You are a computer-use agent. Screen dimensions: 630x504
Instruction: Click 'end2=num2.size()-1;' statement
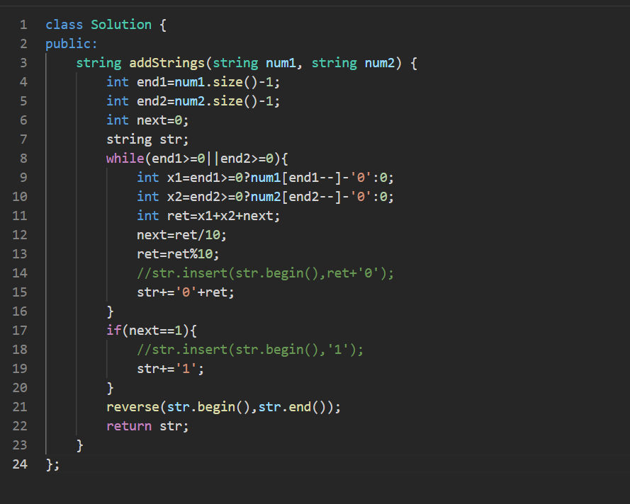[x=208, y=101]
